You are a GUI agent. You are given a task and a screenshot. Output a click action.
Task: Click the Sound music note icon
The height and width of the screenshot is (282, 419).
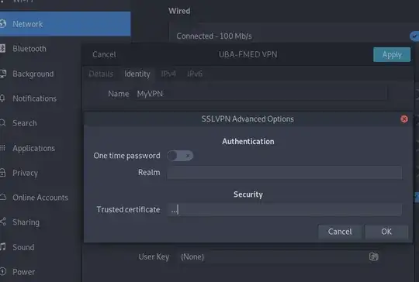[x=2, y=247]
